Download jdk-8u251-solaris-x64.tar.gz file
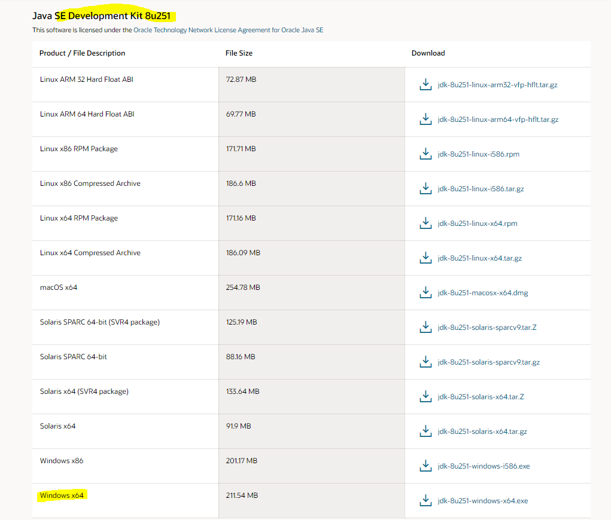Image resolution: width=611 pixels, height=520 pixels. (482, 432)
